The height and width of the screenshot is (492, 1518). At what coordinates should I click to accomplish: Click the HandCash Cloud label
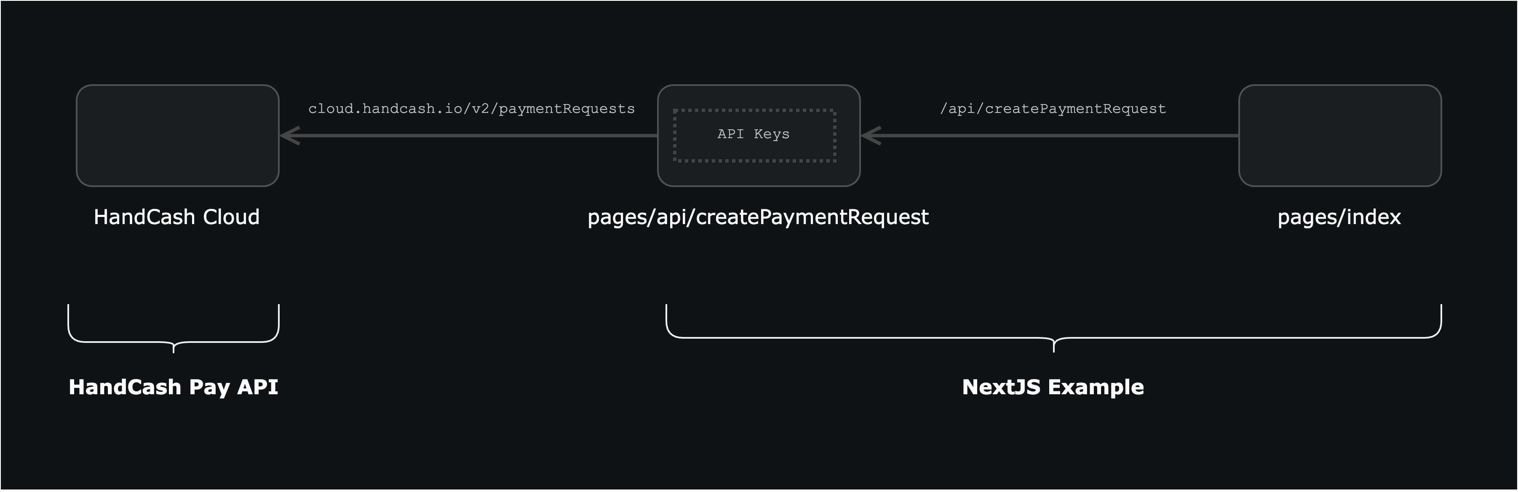176,217
